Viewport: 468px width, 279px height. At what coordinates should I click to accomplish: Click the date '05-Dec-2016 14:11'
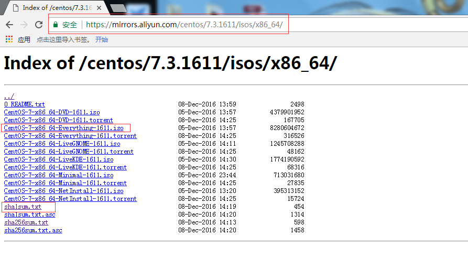207,143
